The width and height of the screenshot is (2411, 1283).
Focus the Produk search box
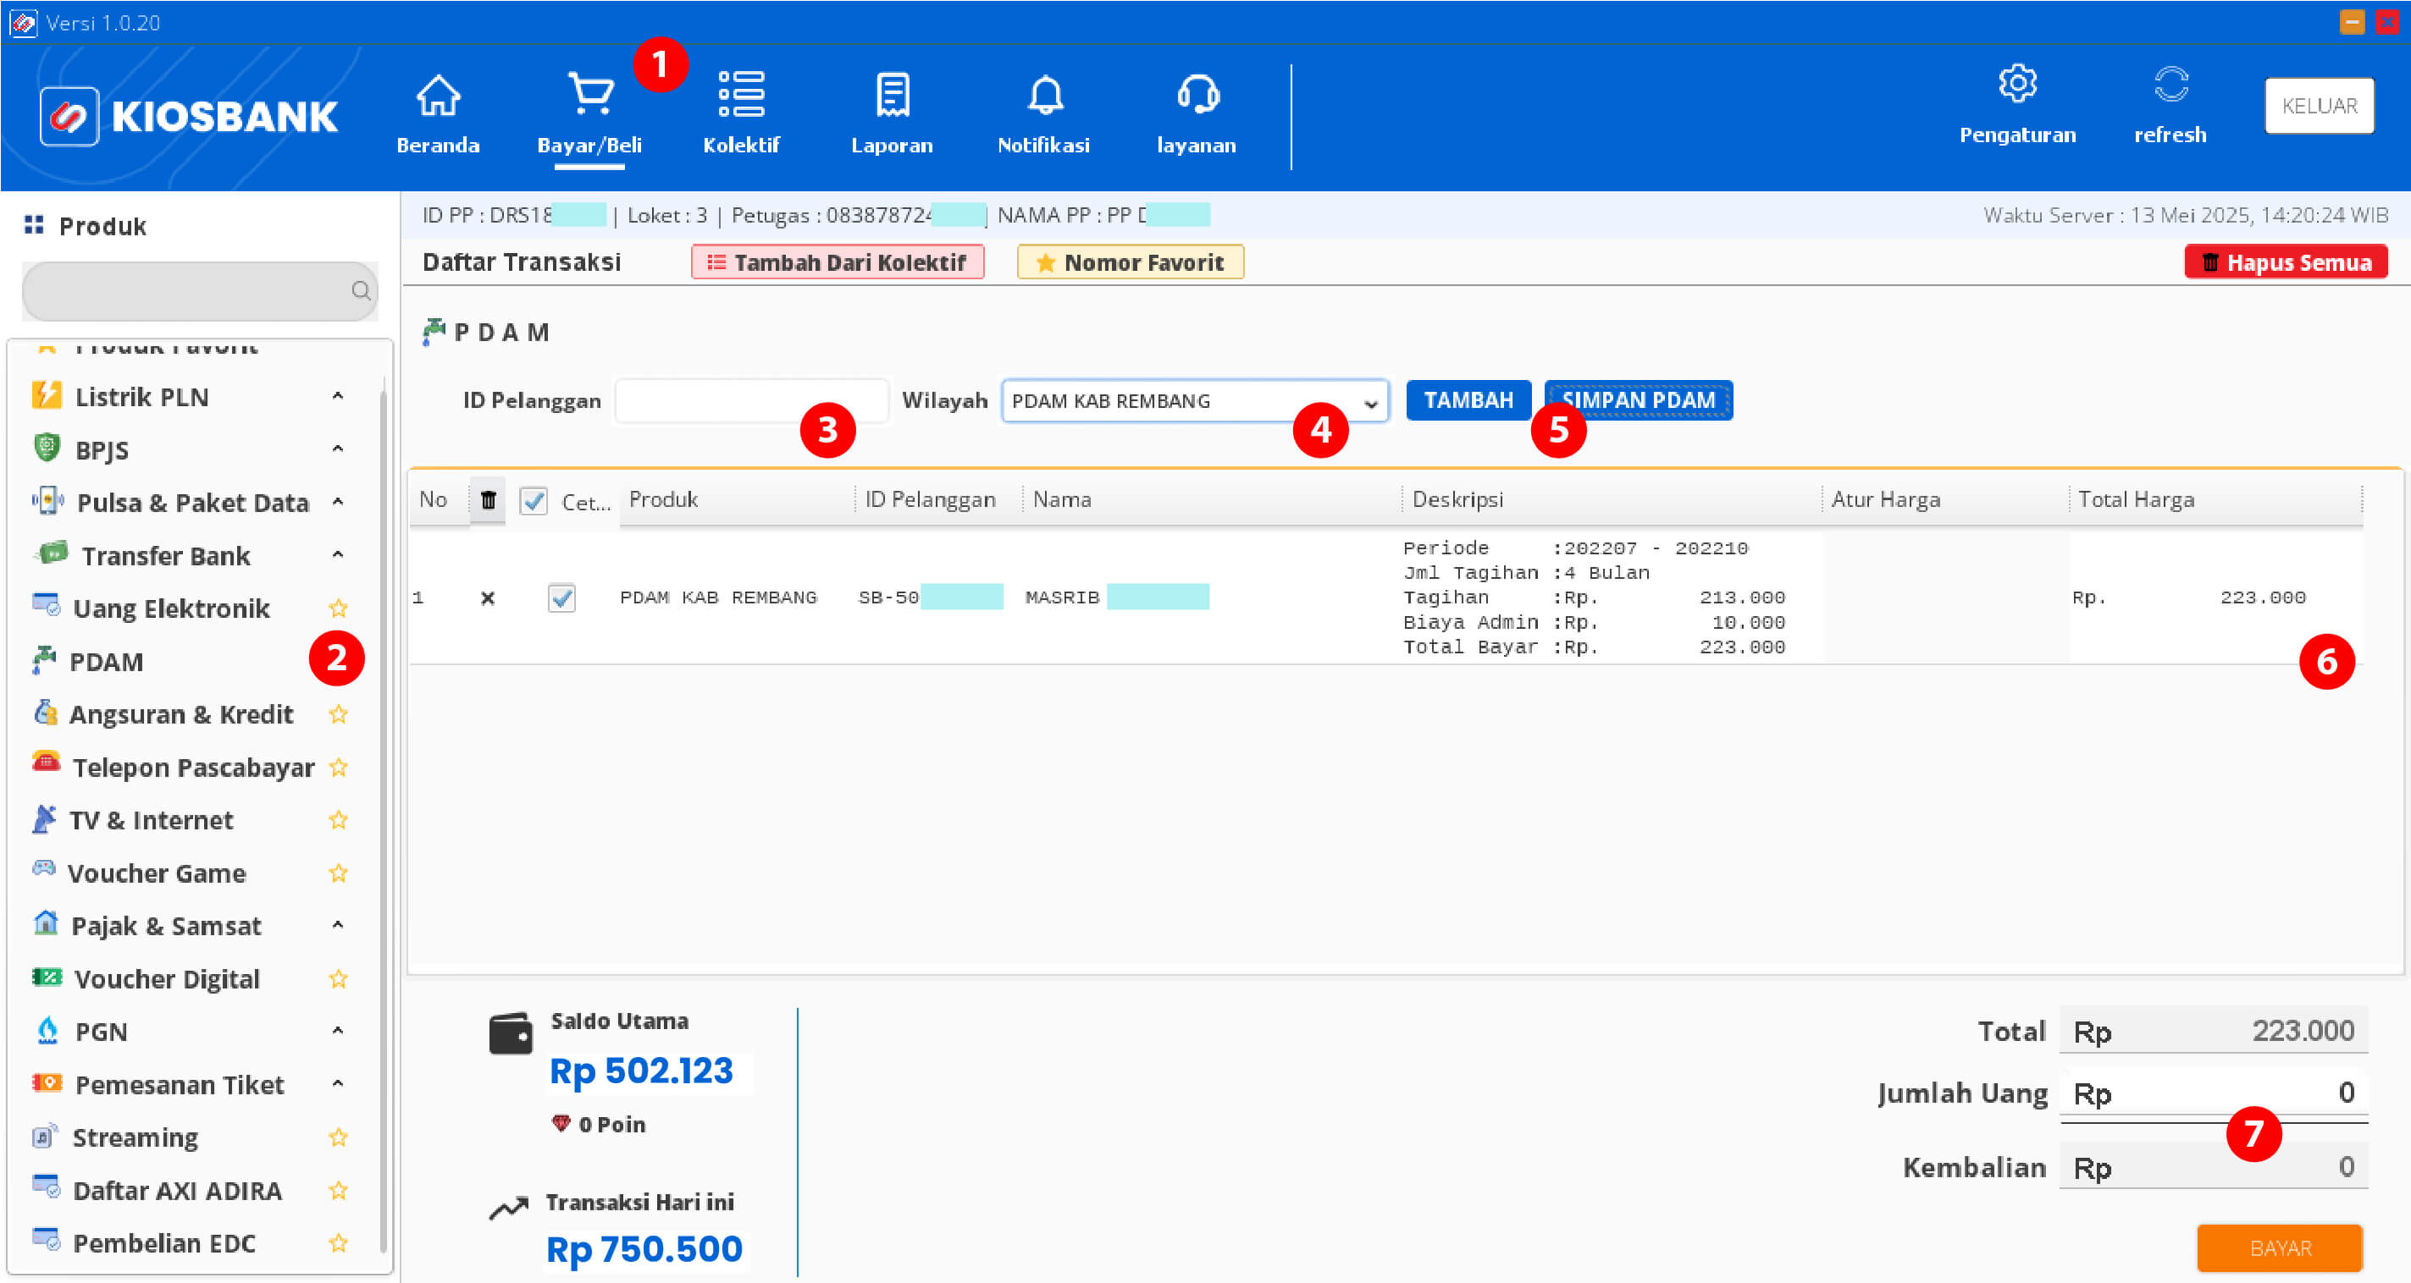tap(199, 291)
